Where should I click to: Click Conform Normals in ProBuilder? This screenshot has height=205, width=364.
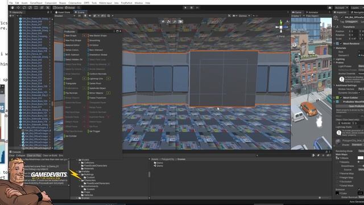pyautogui.click(x=98, y=74)
